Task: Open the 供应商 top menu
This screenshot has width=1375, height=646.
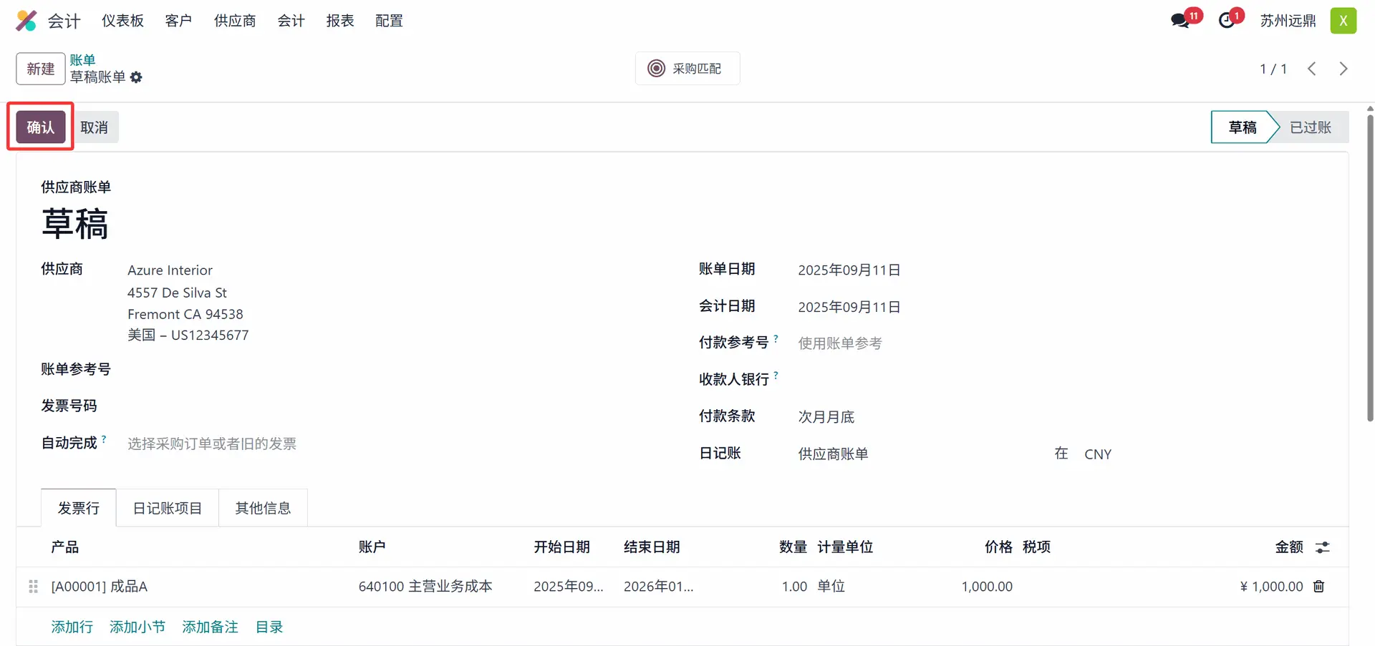Action: click(x=235, y=21)
